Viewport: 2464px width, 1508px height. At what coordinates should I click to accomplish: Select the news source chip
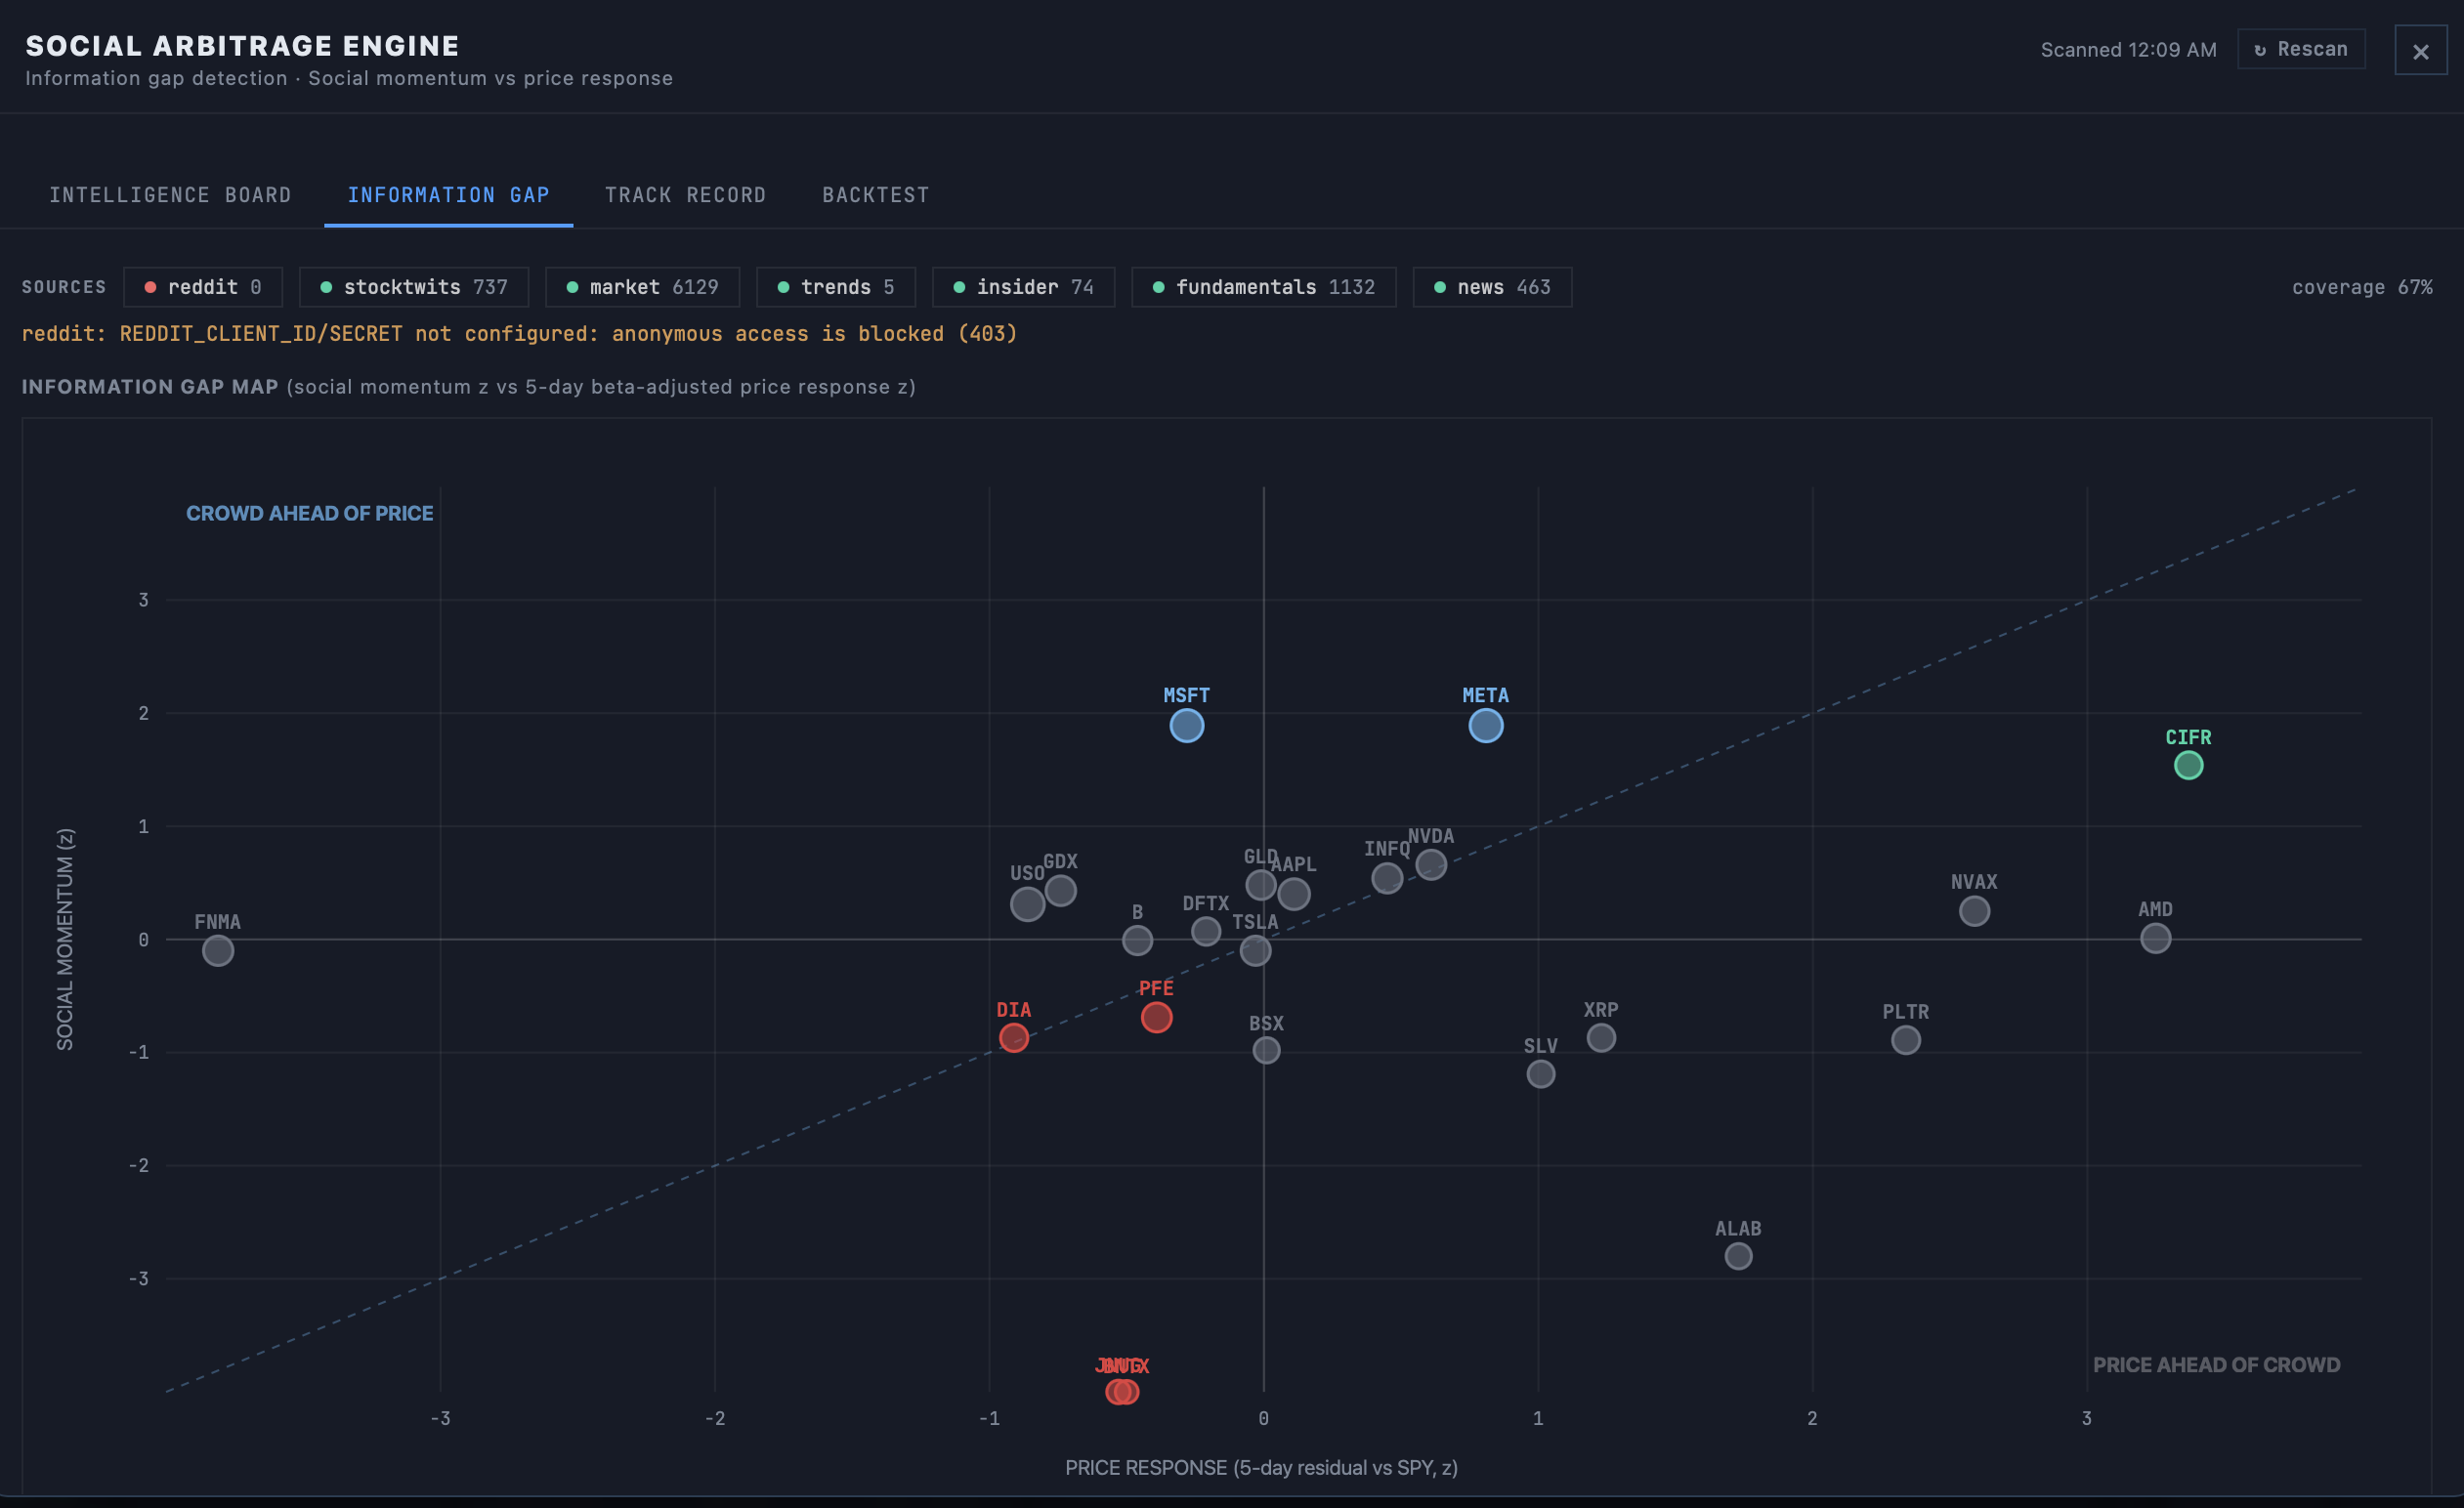coord(1492,287)
